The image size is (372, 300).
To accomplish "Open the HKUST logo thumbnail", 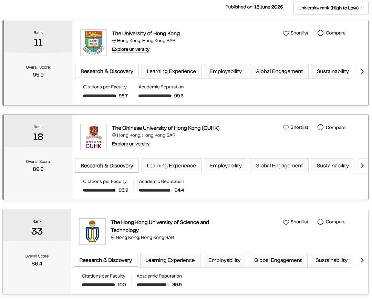I will click(92, 232).
